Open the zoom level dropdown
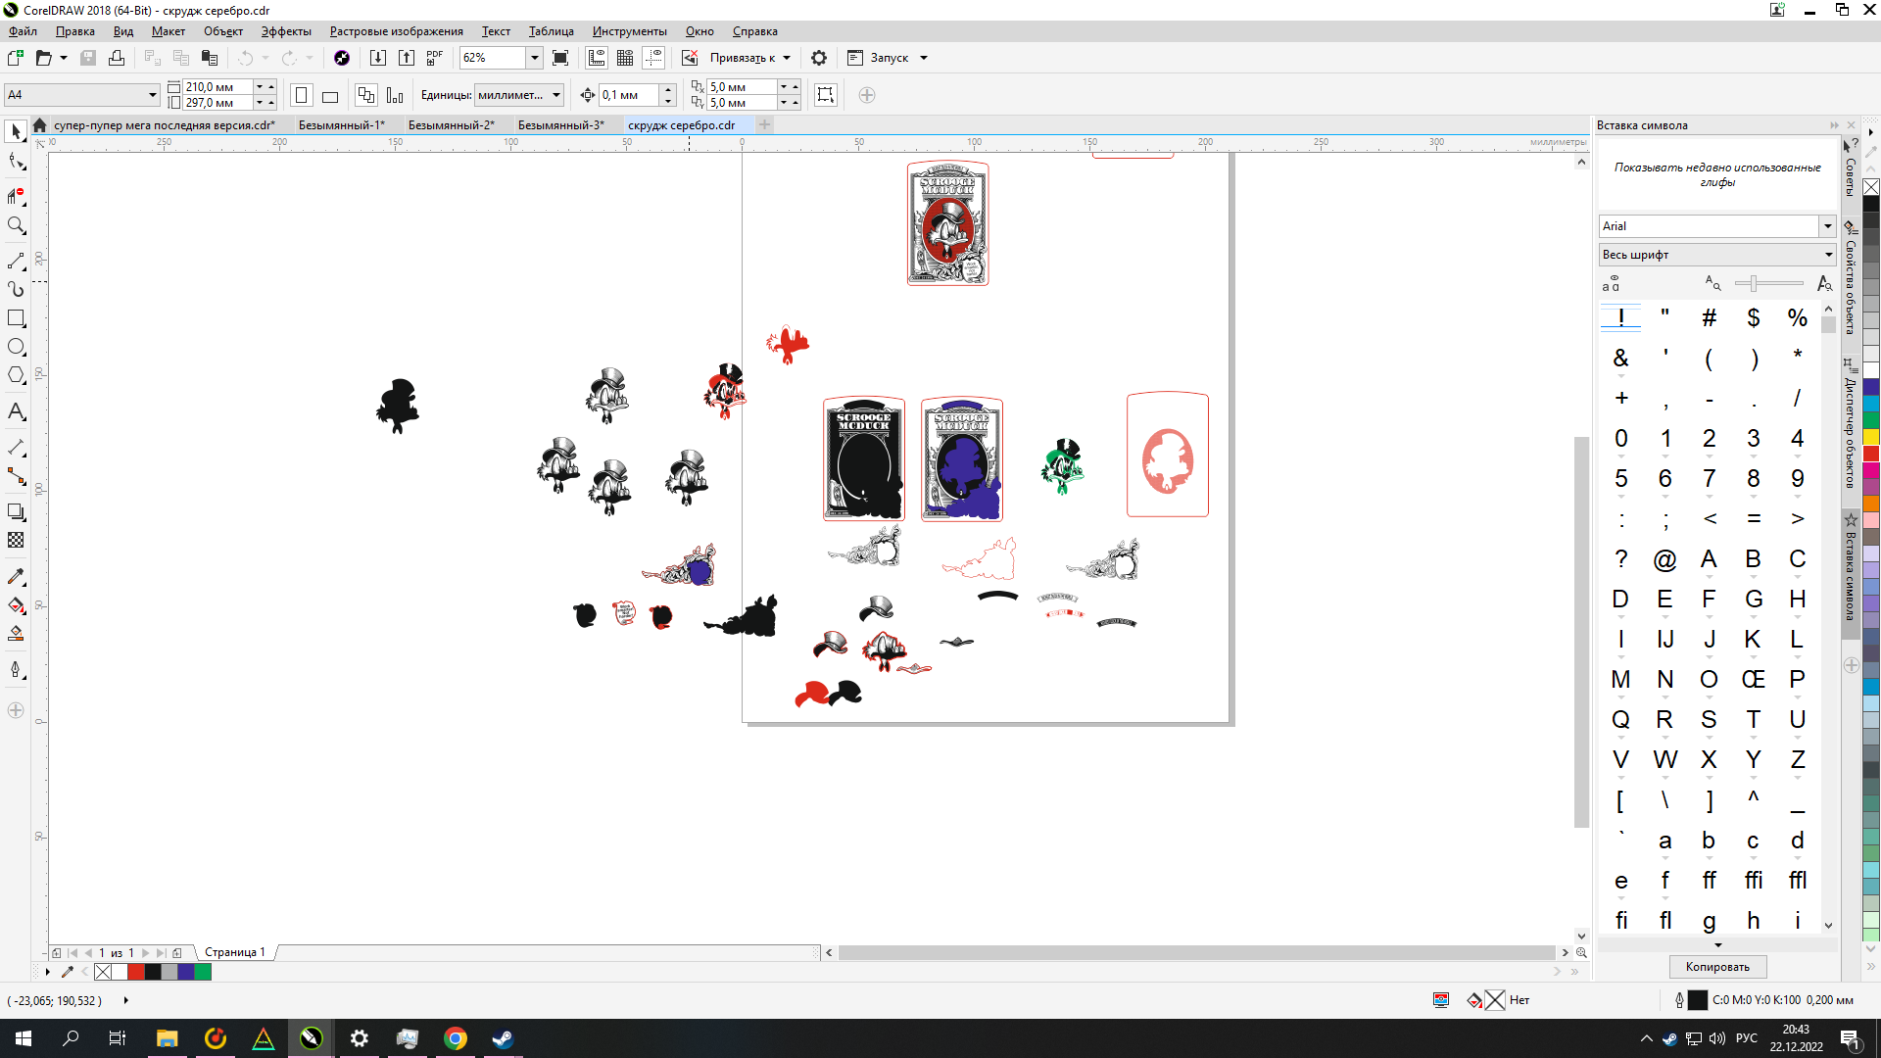 [535, 58]
